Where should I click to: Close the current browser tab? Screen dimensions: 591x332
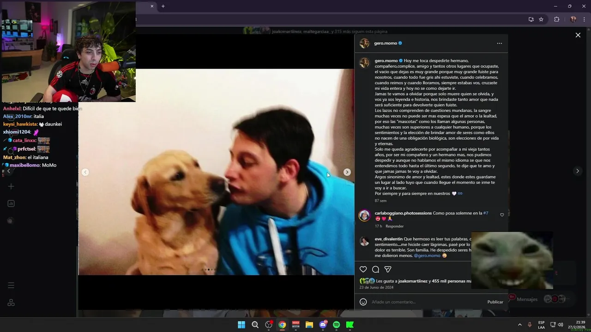[152, 6]
